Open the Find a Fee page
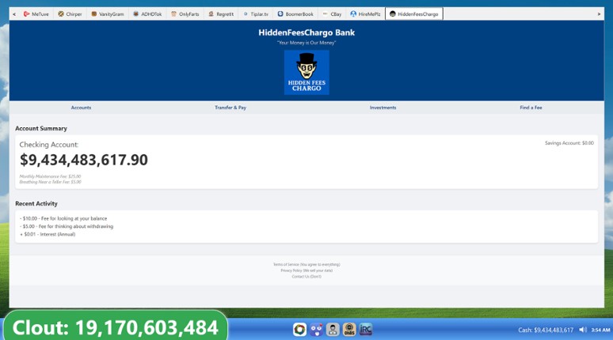 531,108
